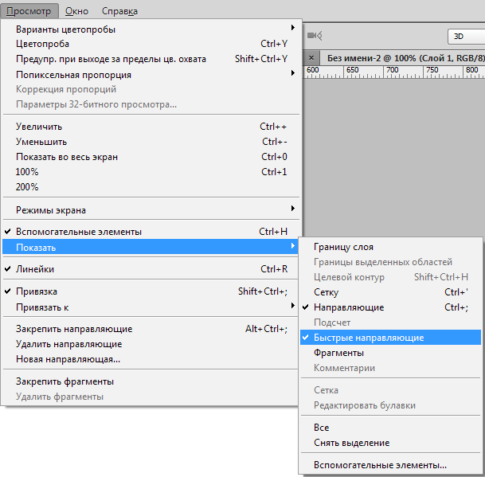
Task: Open the Окно menu
Action: (76, 11)
